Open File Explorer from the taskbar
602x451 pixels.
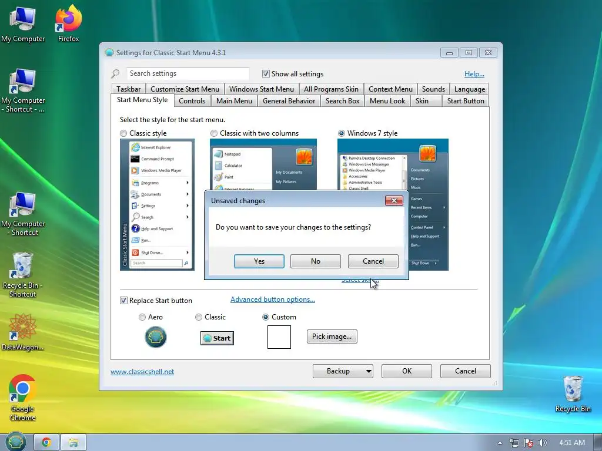[73, 443]
